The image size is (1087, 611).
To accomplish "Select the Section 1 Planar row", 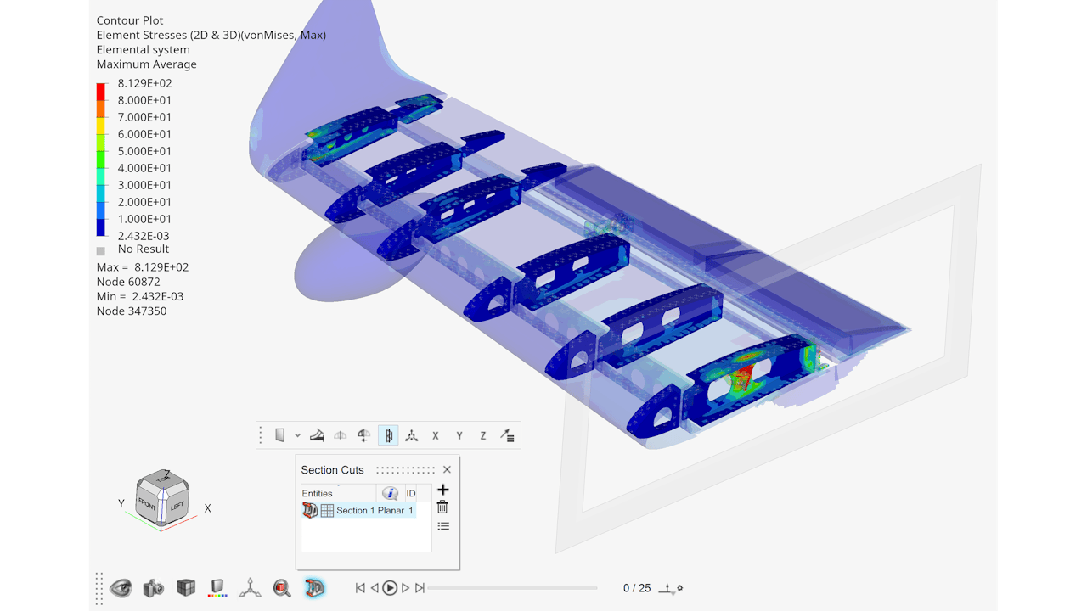I will (358, 510).
